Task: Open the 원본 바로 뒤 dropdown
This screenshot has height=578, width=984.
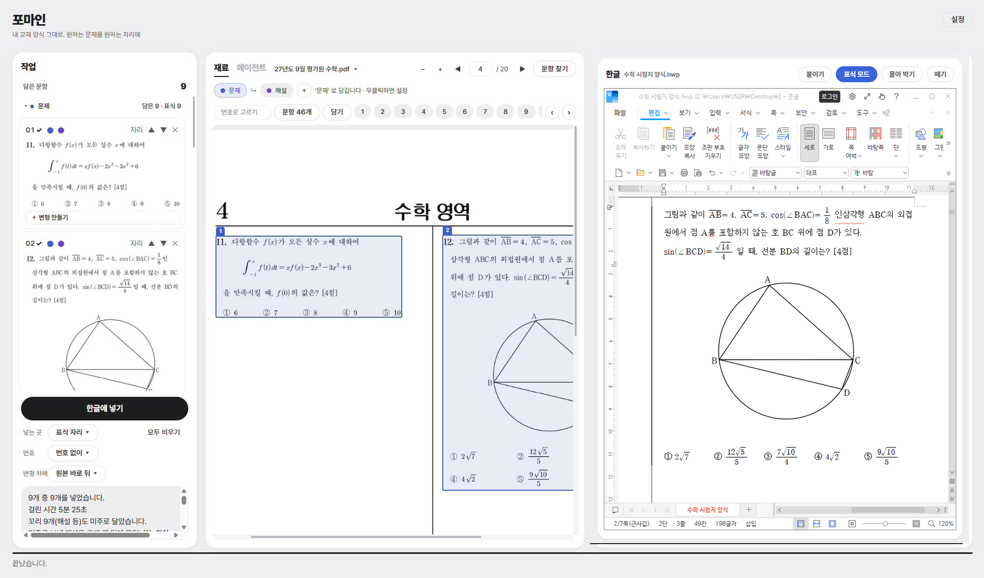Action: click(77, 473)
